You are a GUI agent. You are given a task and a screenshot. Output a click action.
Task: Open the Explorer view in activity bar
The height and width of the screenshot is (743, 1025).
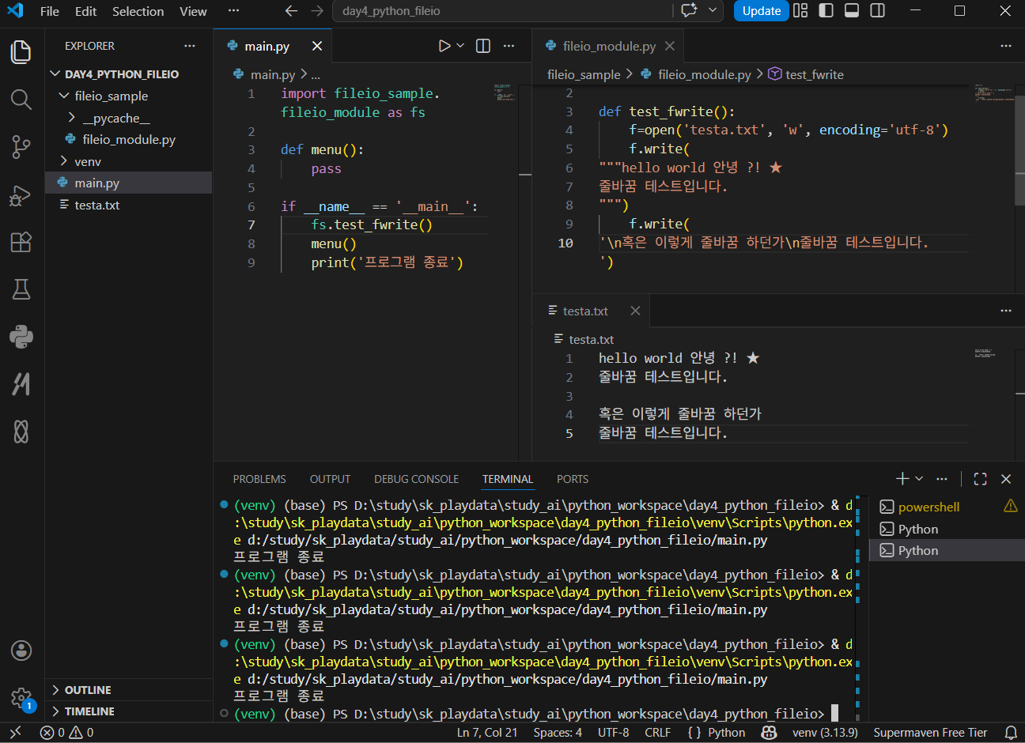pyautogui.click(x=21, y=52)
